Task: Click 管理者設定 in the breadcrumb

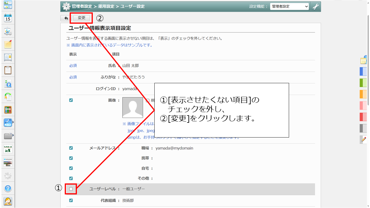Action: point(82,6)
